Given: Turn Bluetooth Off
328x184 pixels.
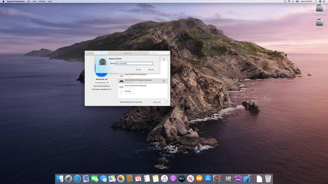Looking at the screenshot, I should pos(101,83).
